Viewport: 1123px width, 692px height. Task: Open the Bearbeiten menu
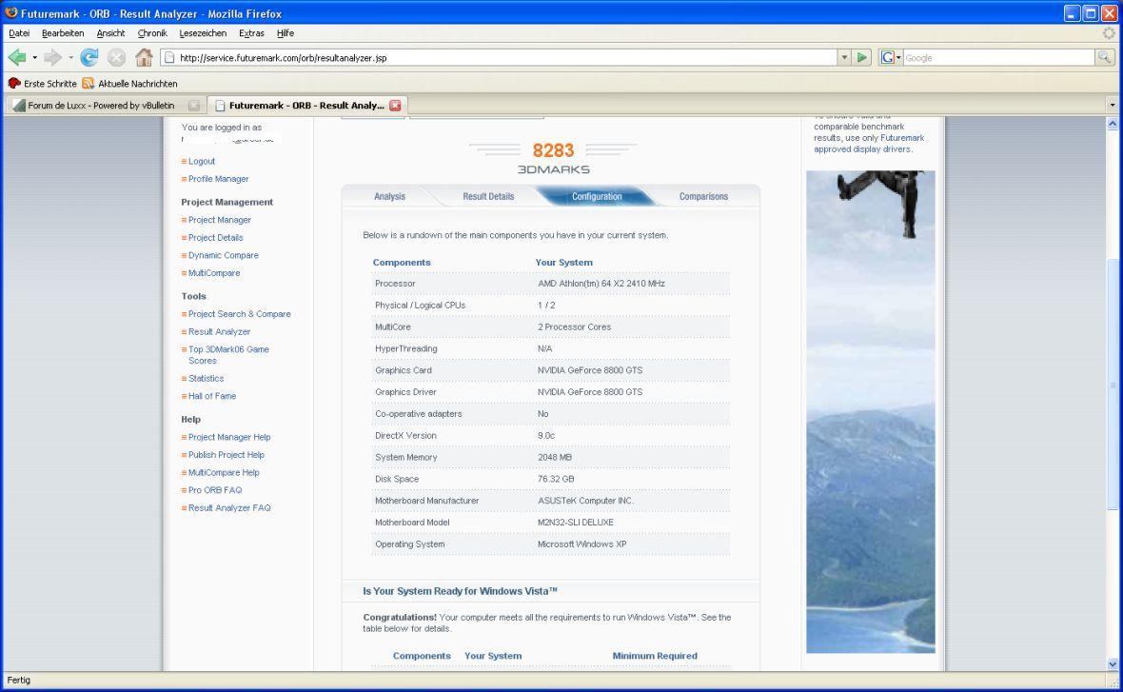pyautogui.click(x=63, y=33)
